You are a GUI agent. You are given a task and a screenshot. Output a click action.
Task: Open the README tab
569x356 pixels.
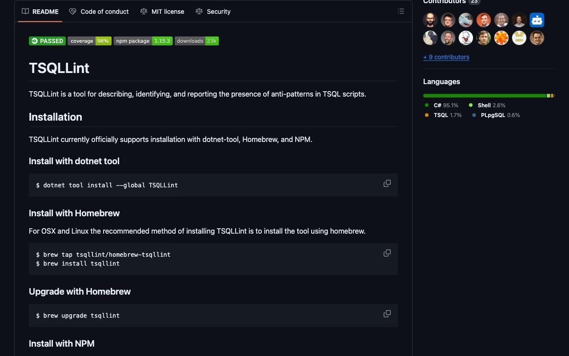(x=40, y=12)
